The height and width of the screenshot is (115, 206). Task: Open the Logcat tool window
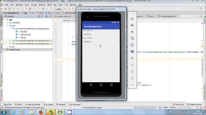[48, 104]
